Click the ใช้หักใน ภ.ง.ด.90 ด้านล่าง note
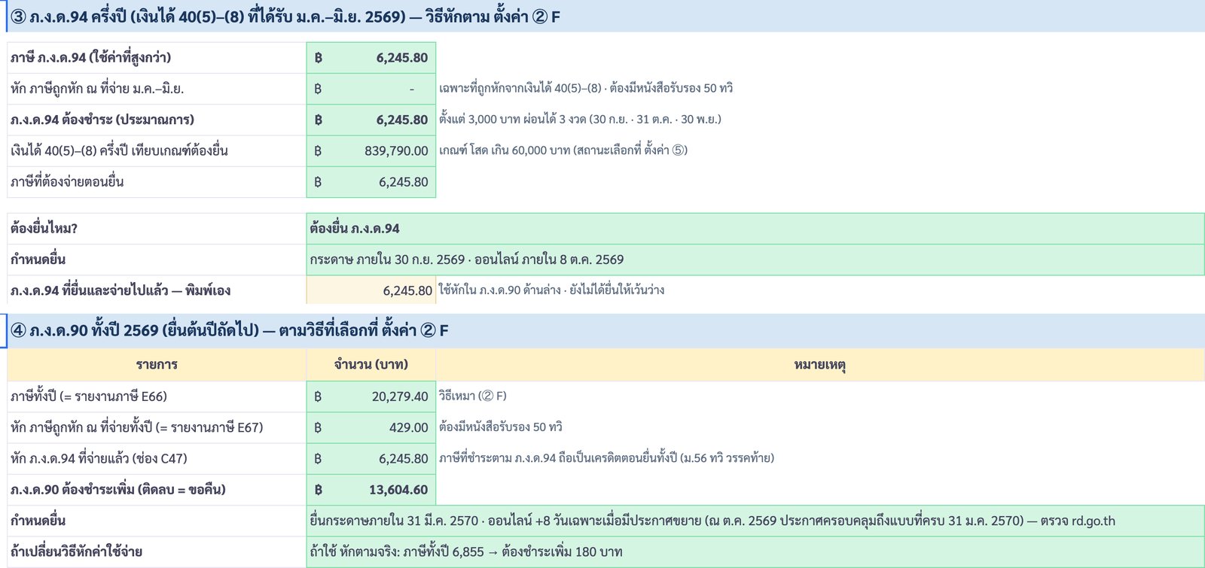The width and height of the screenshot is (1205, 568). coord(551,290)
